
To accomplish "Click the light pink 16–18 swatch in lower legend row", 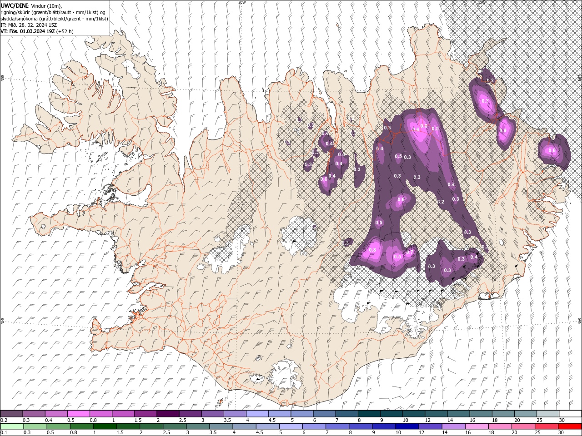I will 477,426.
